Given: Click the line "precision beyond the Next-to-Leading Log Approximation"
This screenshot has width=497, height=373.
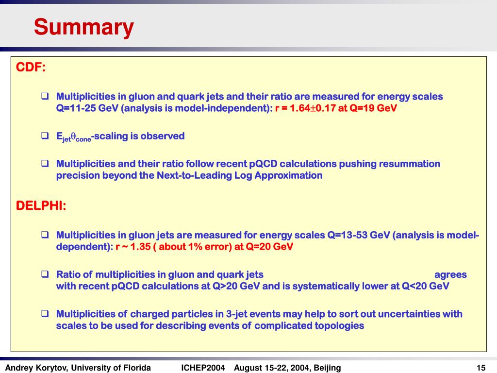Looking at the screenshot, I should pos(189,175).
